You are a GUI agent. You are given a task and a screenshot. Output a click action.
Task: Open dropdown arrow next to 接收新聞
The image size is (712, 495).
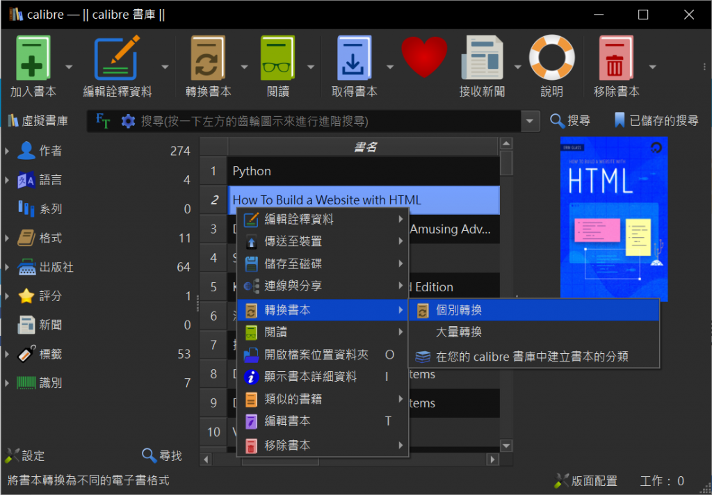[517, 67]
